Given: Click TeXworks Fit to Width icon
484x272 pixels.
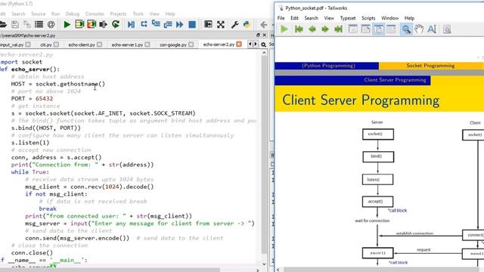Looking at the screenshot, I should pos(366,29).
